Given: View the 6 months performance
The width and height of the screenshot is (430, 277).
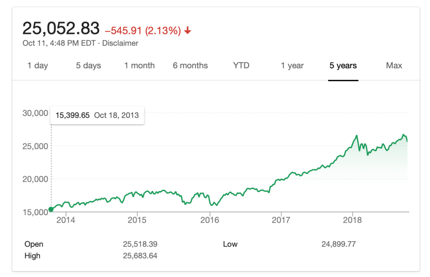Looking at the screenshot, I should 190,65.
